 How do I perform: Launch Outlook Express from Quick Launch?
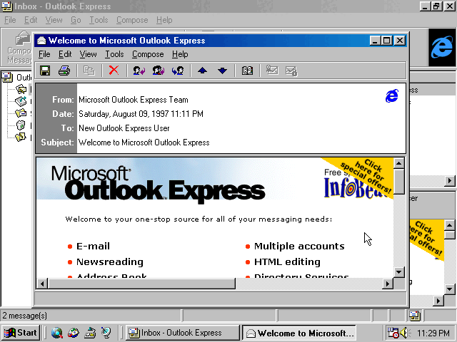[74, 333]
